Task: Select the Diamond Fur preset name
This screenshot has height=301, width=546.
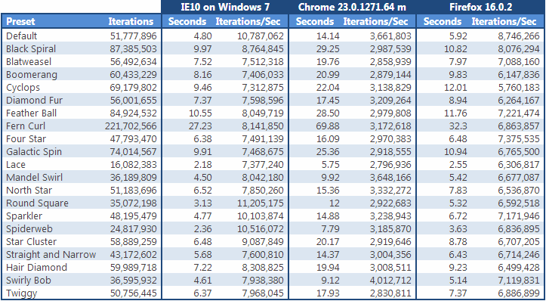Action: click(x=35, y=101)
